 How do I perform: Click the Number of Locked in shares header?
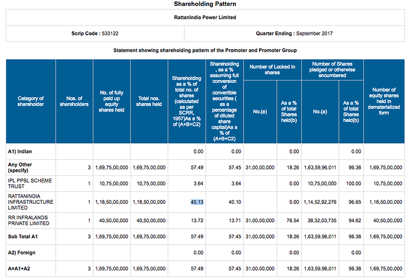[x=272, y=70]
